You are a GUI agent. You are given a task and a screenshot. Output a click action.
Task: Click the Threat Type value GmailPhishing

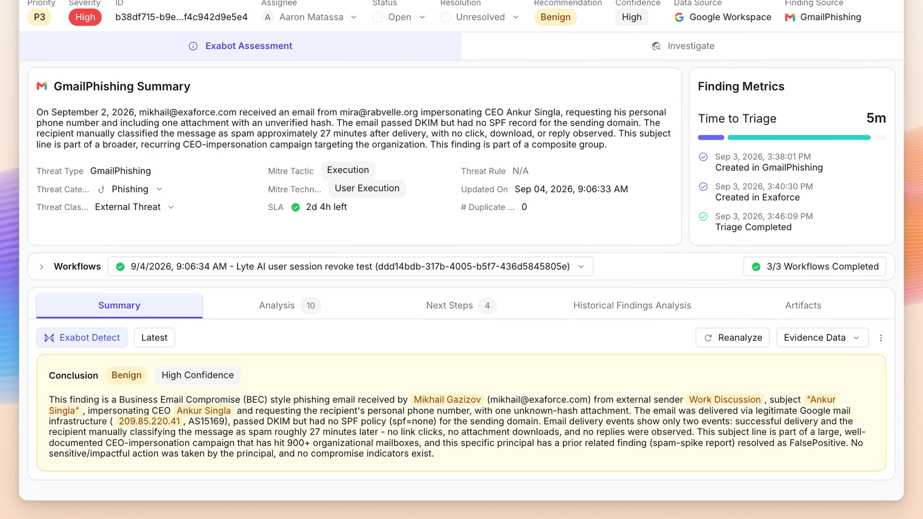(121, 171)
